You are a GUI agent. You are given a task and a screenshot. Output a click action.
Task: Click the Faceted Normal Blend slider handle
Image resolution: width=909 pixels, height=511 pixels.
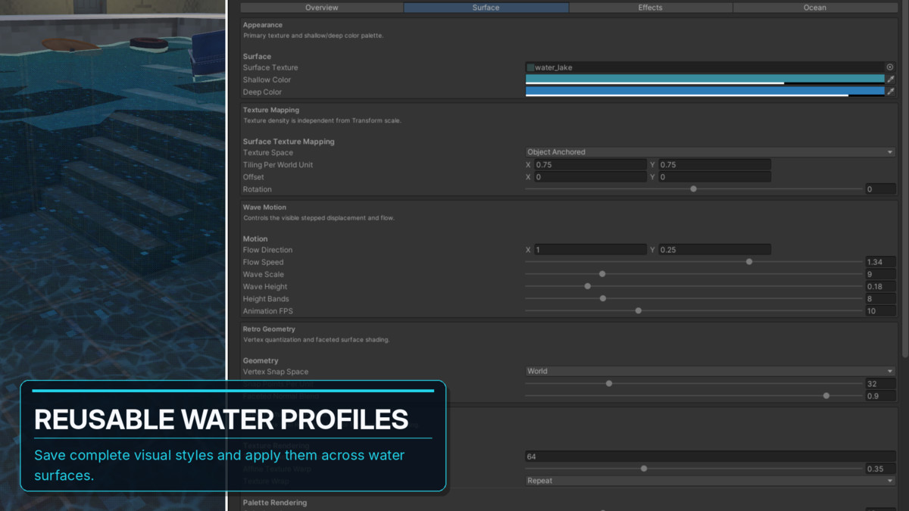pyautogui.click(x=826, y=396)
